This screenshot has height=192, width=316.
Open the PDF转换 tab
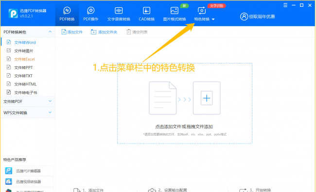[67, 14]
